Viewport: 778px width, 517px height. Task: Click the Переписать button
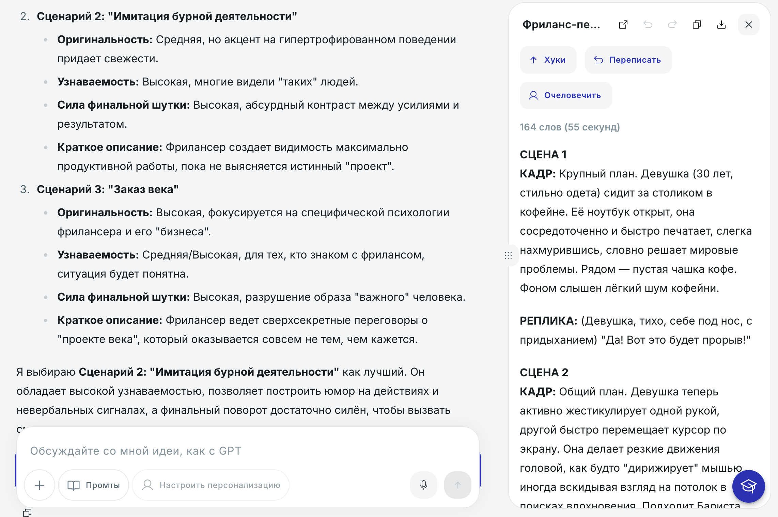coord(628,60)
